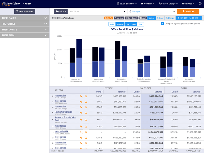This screenshot has width=204, height=153.
Task: Click the Quick Pin button
Action: [x=109, y=18]
